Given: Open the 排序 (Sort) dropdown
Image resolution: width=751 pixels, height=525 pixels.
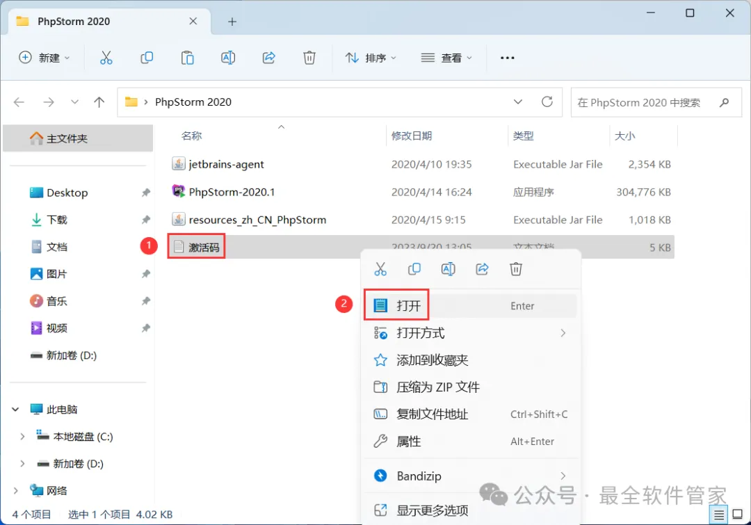Looking at the screenshot, I should pyautogui.click(x=371, y=58).
